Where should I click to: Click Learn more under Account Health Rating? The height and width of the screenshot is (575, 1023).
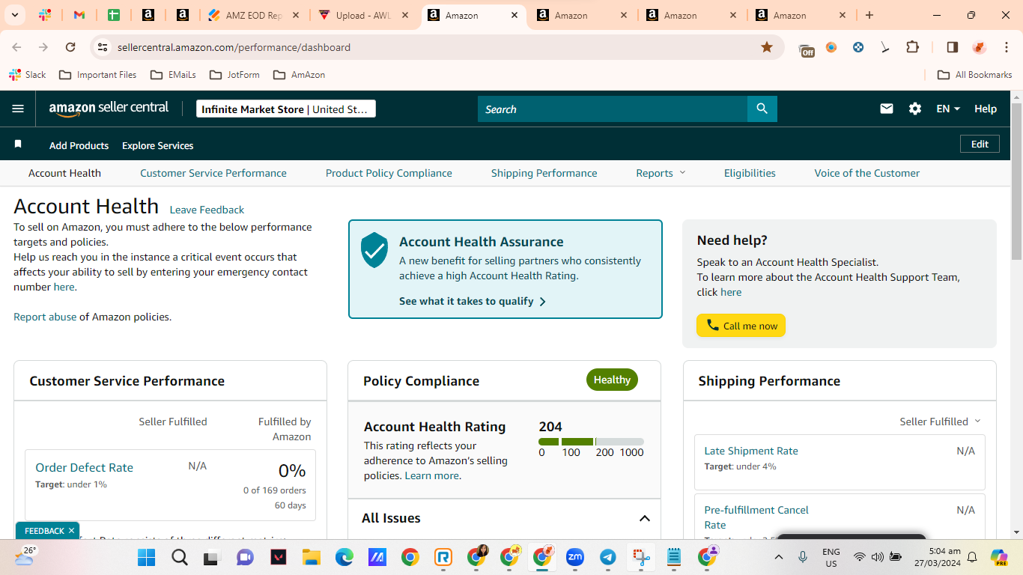click(x=431, y=475)
